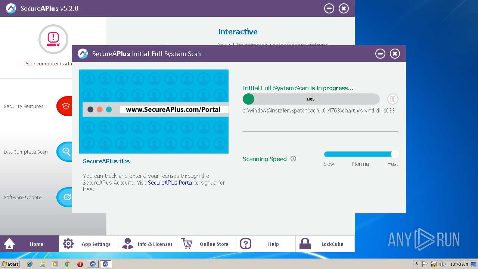Minimize the SecureAPlus v5.2.0 main window
The height and width of the screenshot is (269, 478).
click(329, 8)
